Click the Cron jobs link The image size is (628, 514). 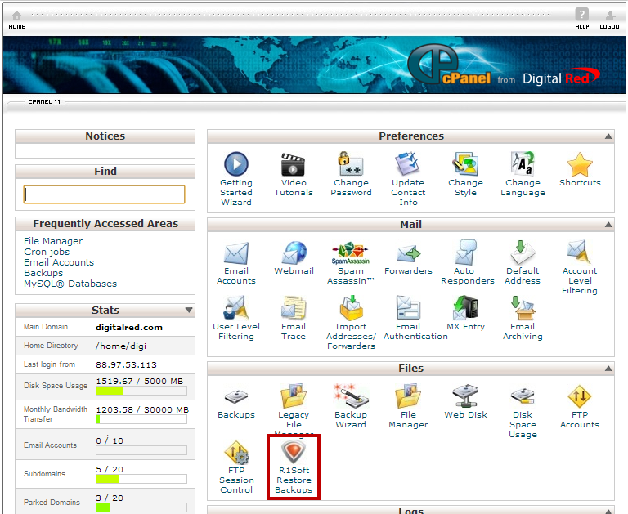coord(47,252)
